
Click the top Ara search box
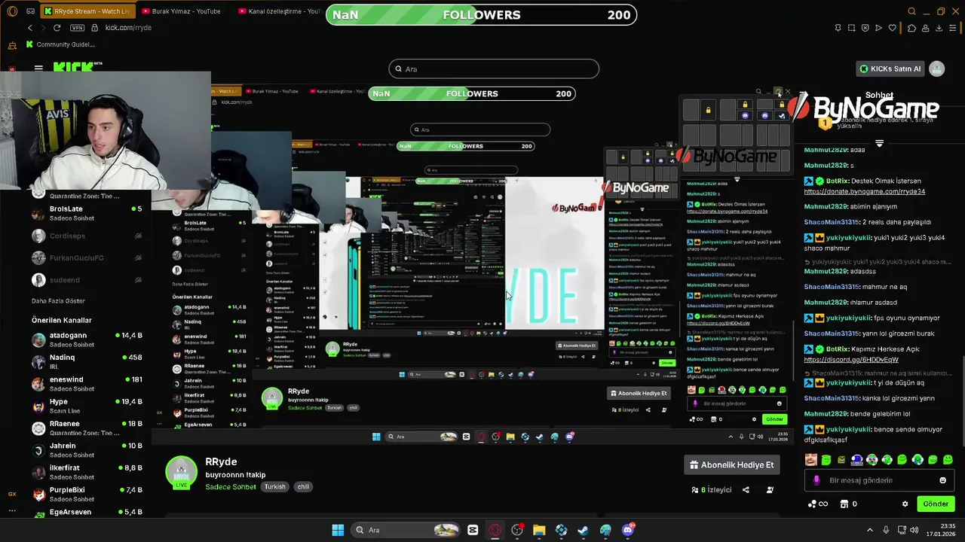[494, 69]
